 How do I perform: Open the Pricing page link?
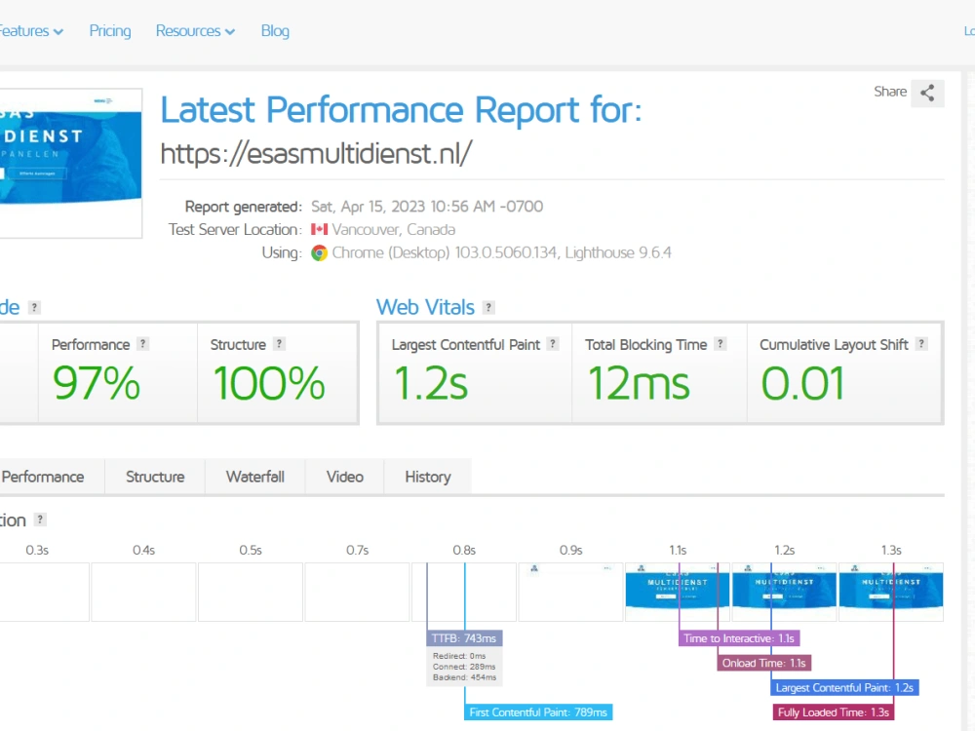[110, 31]
